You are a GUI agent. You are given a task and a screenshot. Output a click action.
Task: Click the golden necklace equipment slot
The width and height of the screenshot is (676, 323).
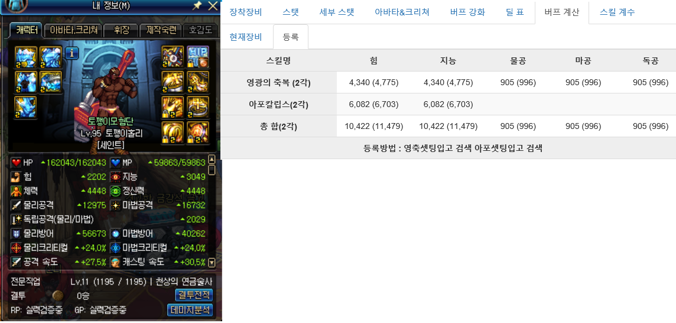pyautogui.click(x=198, y=82)
